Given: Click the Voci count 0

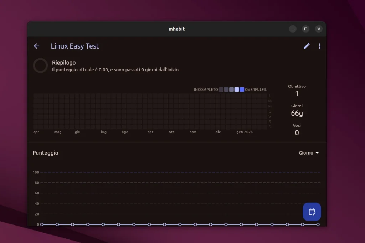Looking at the screenshot, I should coord(297,133).
